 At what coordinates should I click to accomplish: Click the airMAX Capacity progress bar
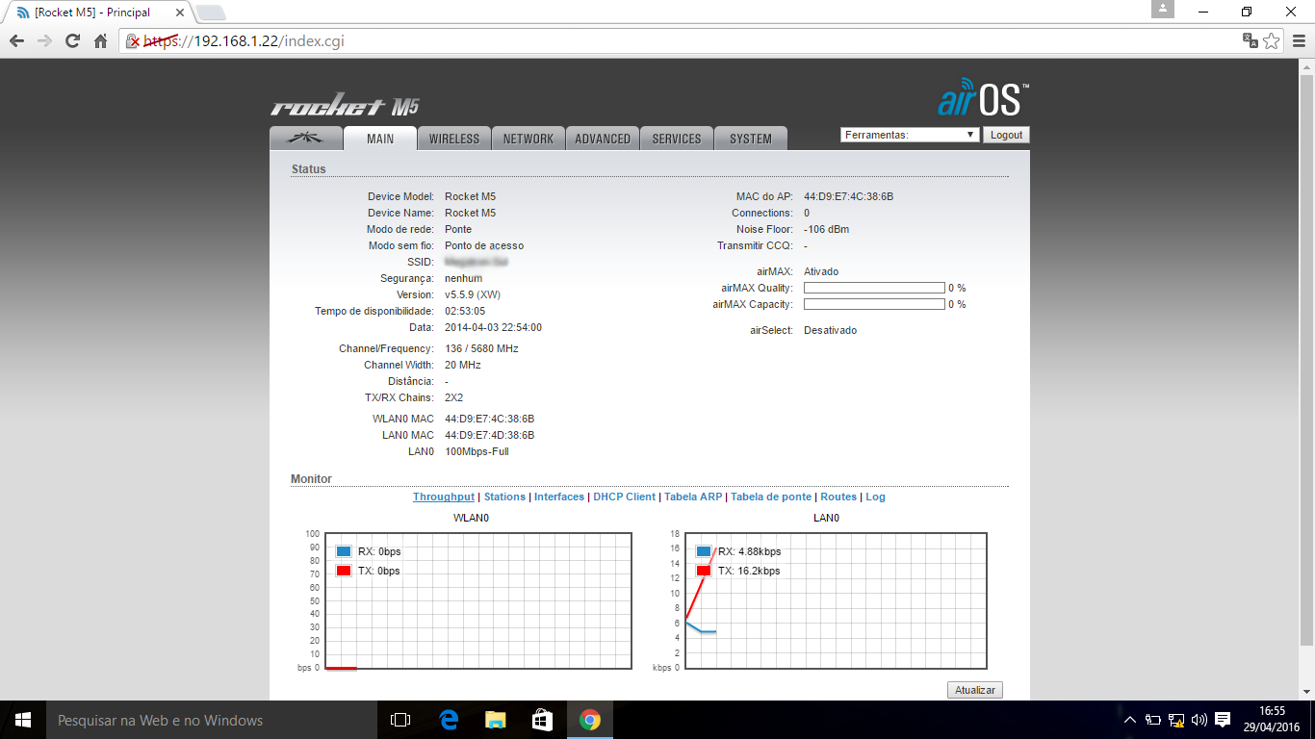(x=874, y=304)
